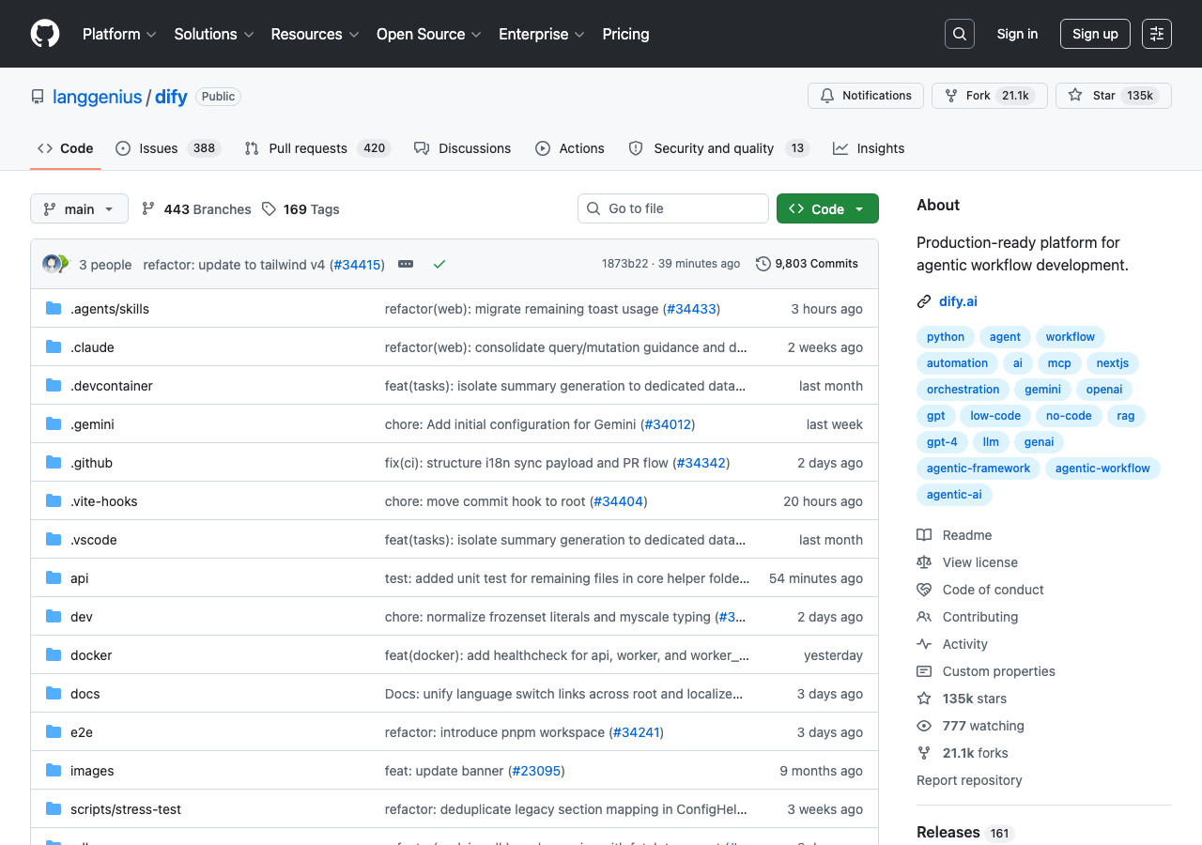Open the search magnifier icon
Viewport: 1202px width, 845px height.
(960, 34)
